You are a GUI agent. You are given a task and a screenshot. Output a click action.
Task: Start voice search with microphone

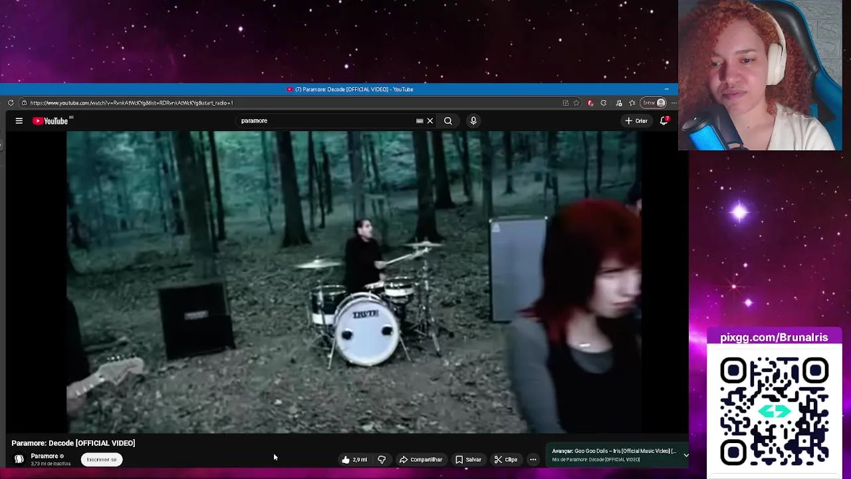tap(473, 120)
